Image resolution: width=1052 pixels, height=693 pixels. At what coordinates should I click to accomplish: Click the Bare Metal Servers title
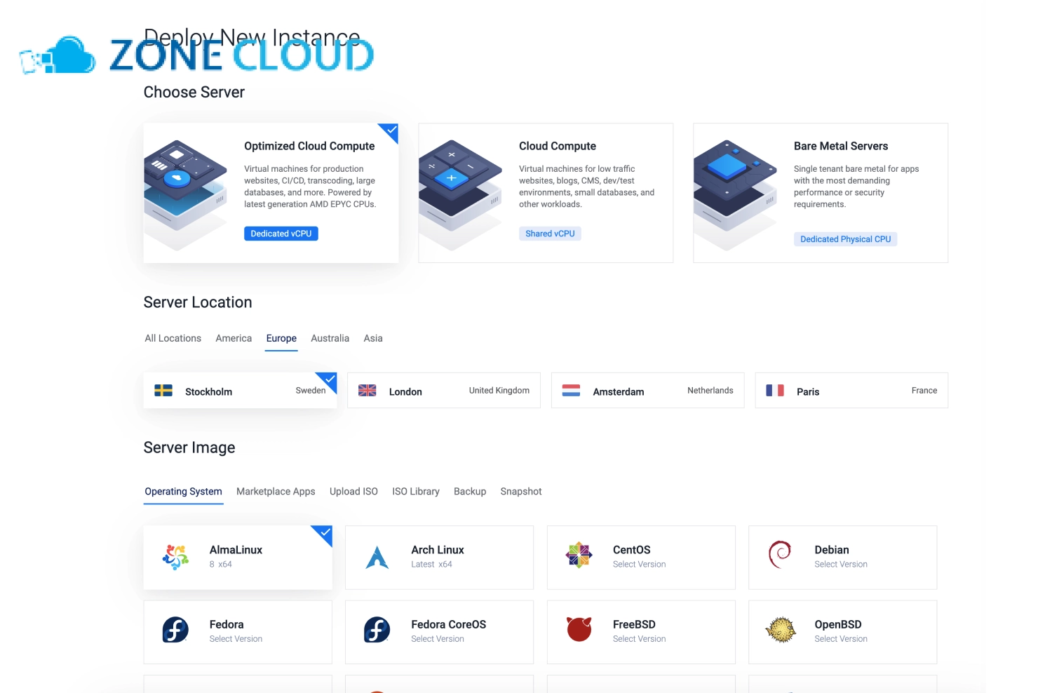point(841,146)
